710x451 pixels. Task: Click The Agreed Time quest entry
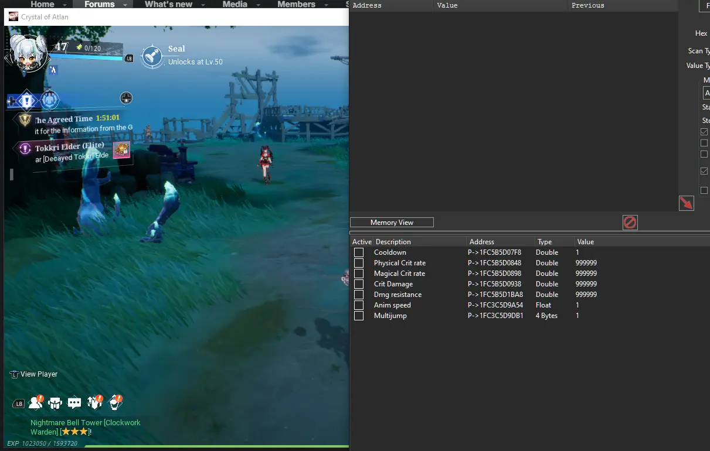(x=74, y=125)
